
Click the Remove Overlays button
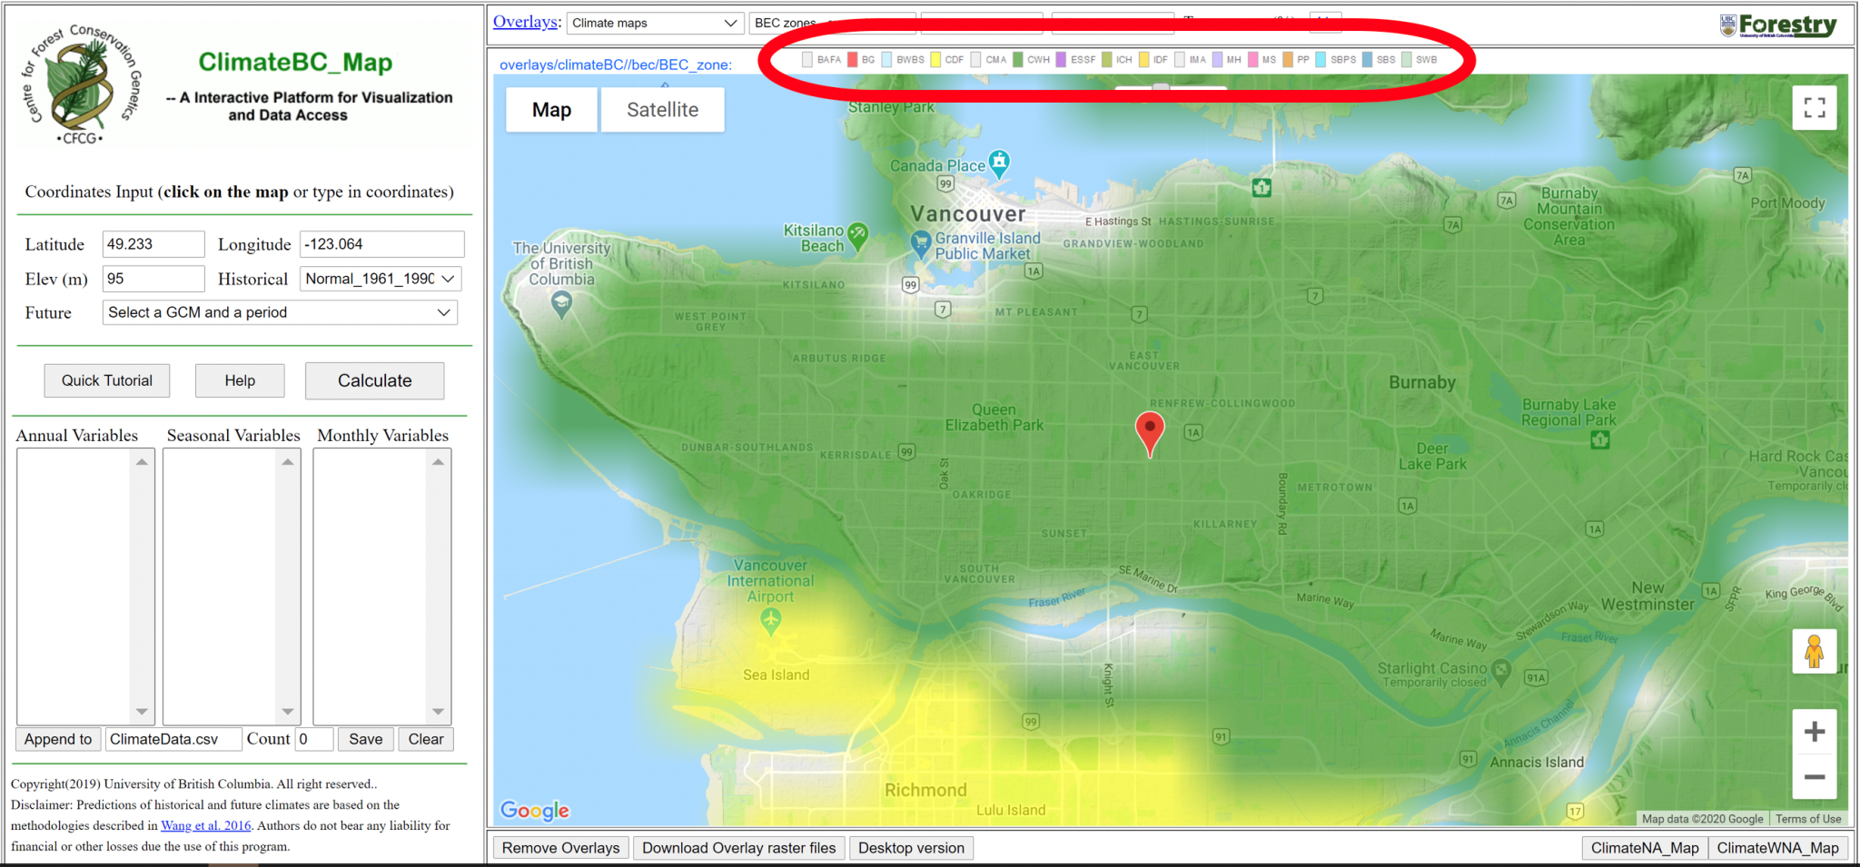[x=560, y=848]
